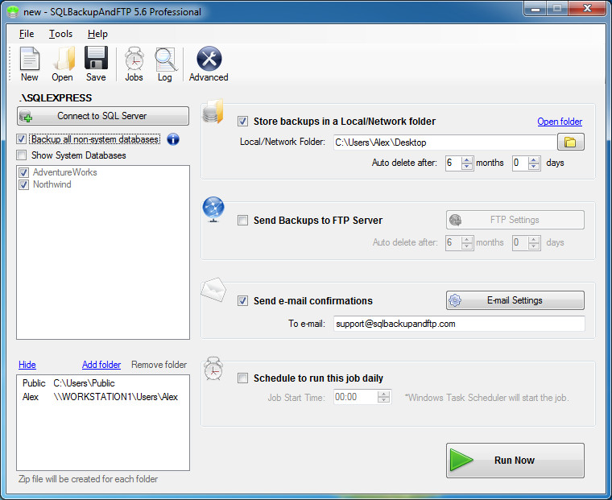Enable Schedule to run this job daily

(242, 378)
